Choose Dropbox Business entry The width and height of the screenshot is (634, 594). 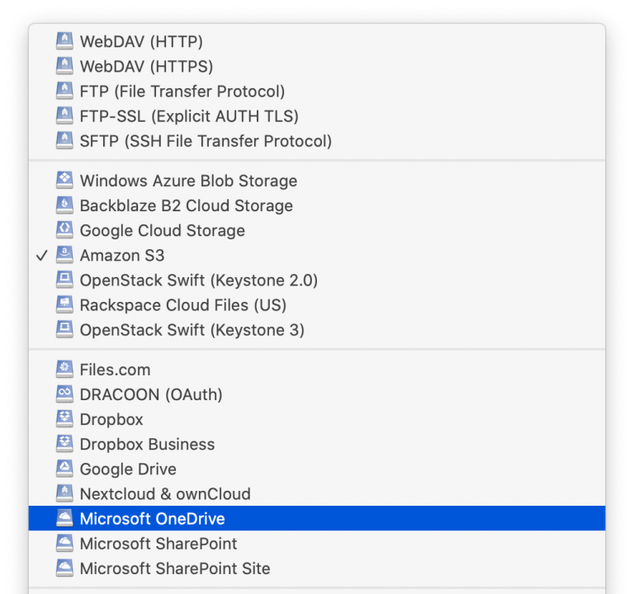click(x=147, y=444)
